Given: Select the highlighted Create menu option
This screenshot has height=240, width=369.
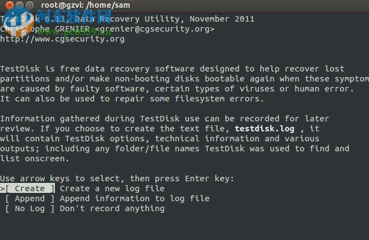Looking at the screenshot, I should coord(30,188).
